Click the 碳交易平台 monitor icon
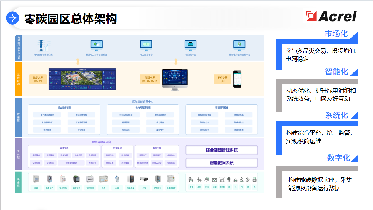 click(190, 46)
